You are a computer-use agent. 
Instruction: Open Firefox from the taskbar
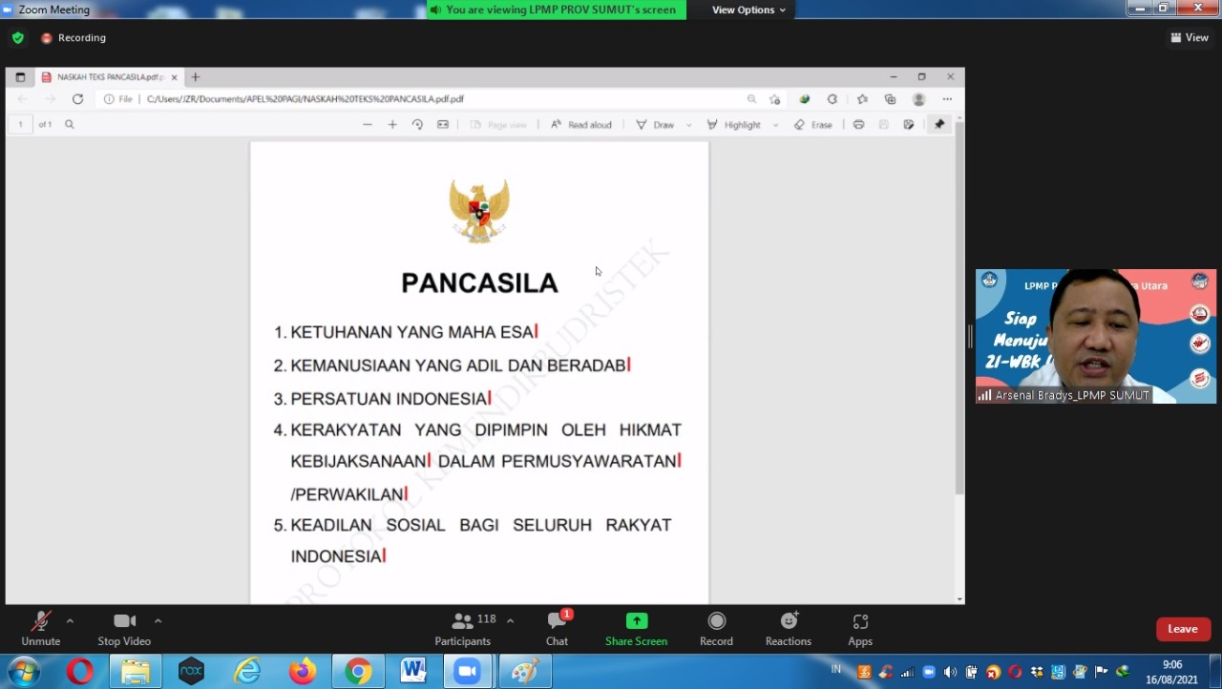click(x=303, y=672)
